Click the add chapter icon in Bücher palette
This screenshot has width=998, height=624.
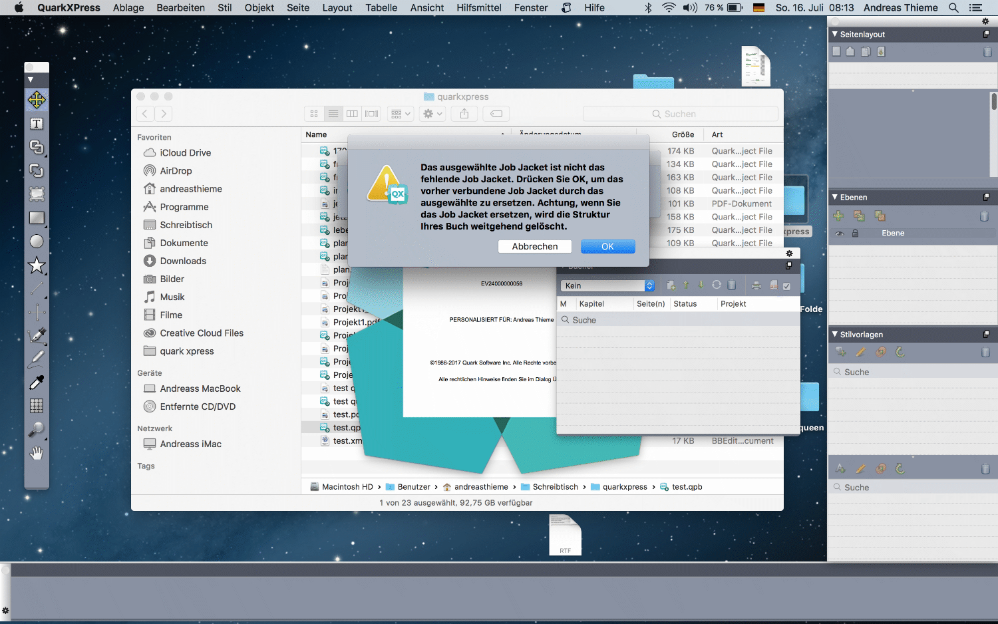[671, 285]
